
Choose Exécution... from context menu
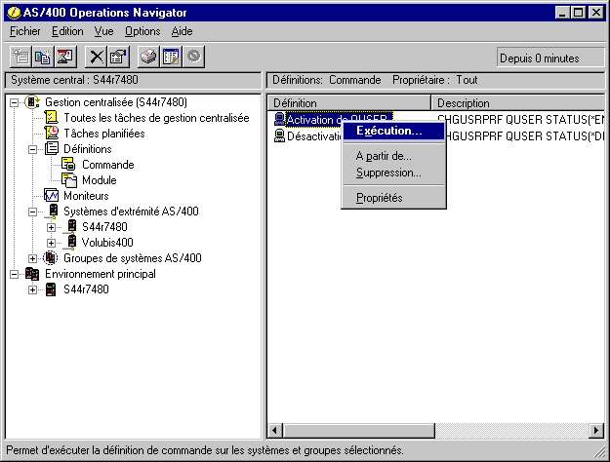[393, 131]
